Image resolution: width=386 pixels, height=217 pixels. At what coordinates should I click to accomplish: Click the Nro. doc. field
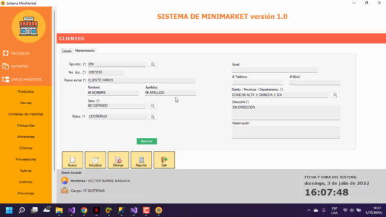click(x=106, y=72)
